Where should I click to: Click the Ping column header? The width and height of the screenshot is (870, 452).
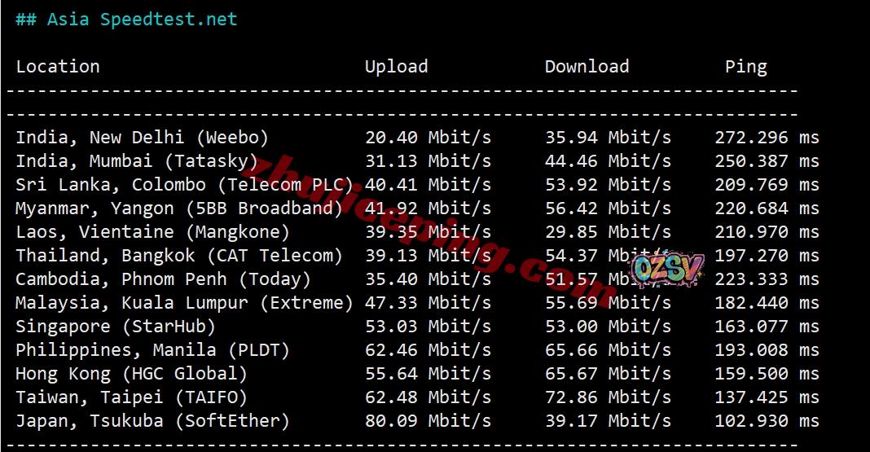(x=745, y=67)
